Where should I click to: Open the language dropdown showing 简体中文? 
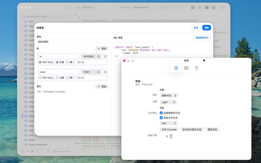coord(169,95)
